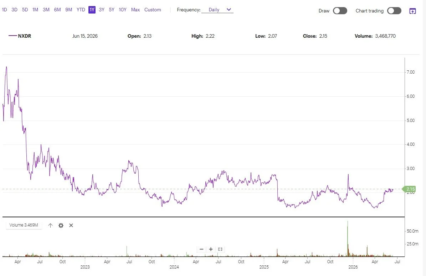This screenshot has height=276, width=426.
Task: Toggle the Draw switch
Action: coord(340,11)
